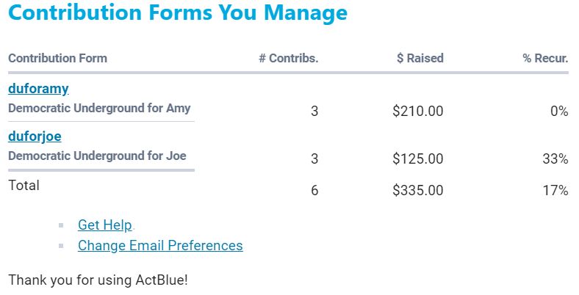Image resolution: width=579 pixels, height=295 pixels.
Task: Click the total contributions count 6
Action: coord(314,191)
